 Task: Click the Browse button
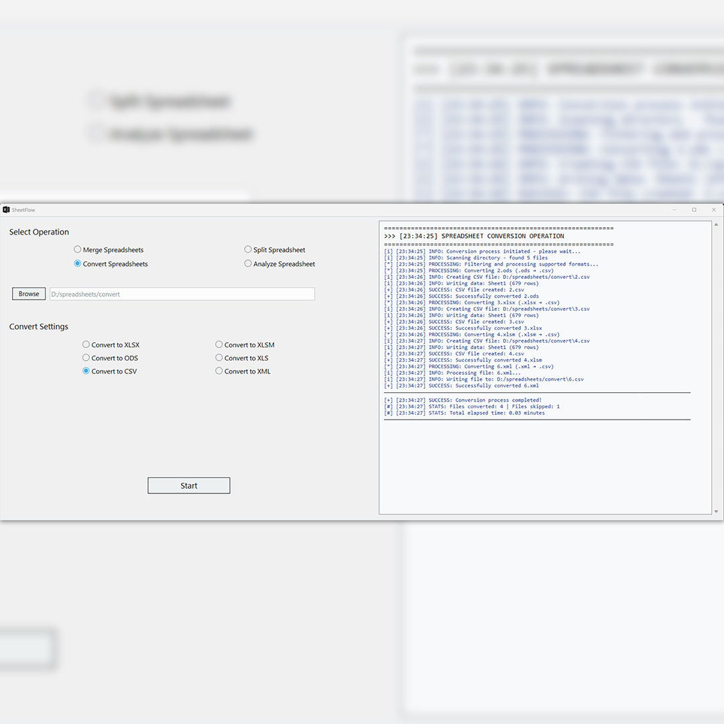tap(29, 294)
